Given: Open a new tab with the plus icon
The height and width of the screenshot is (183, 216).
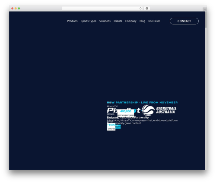Looking at the screenshot, I should (x=205, y=10).
